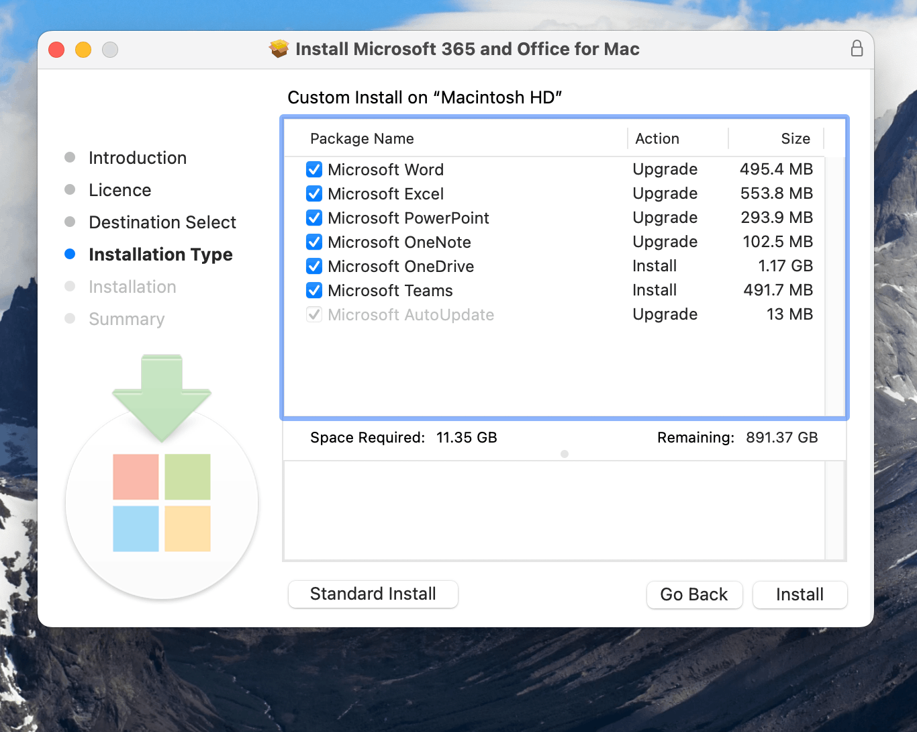Go Back to the previous step

694,594
